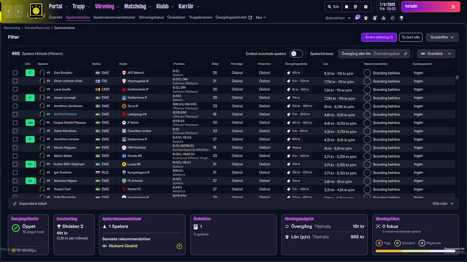Screen dimensions: 467x262
Task: Go back with the left arrow button
Action: 8,12
